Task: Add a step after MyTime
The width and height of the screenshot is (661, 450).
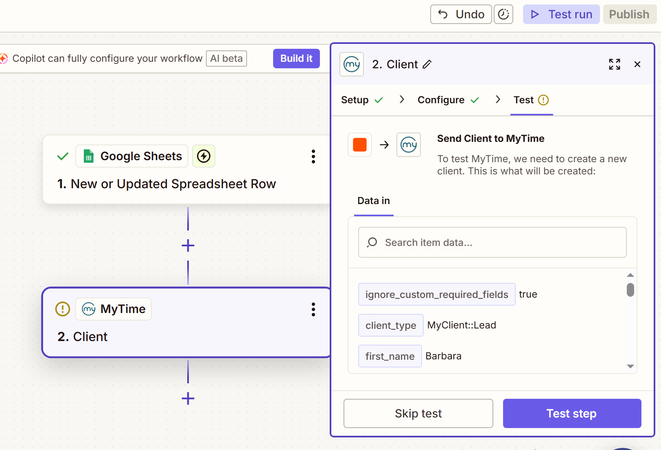Action: pyautogui.click(x=188, y=398)
